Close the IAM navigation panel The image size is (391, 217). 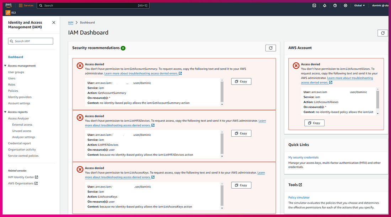[54, 23]
